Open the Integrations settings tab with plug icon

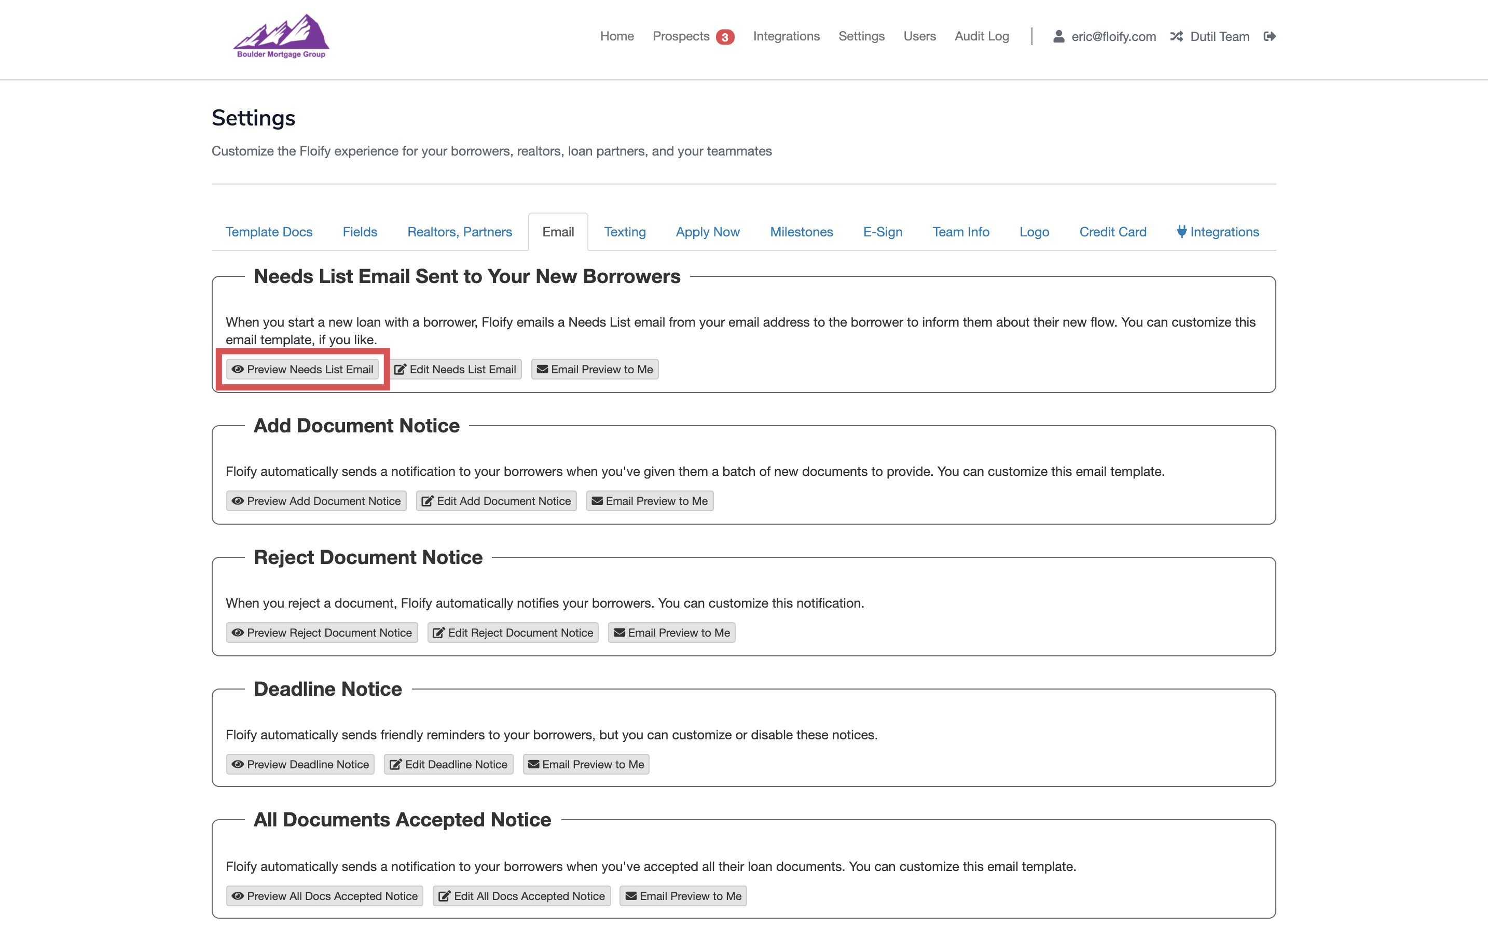[1218, 232]
